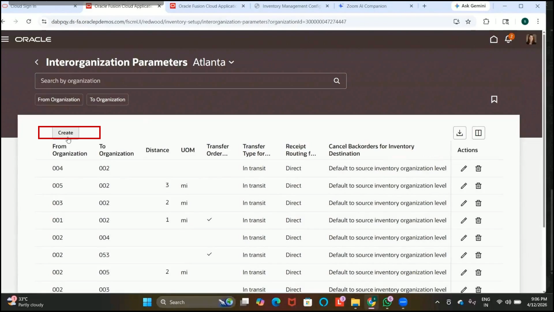Click the Distance column header
Image resolution: width=554 pixels, height=312 pixels.
(x=157, y=150)
